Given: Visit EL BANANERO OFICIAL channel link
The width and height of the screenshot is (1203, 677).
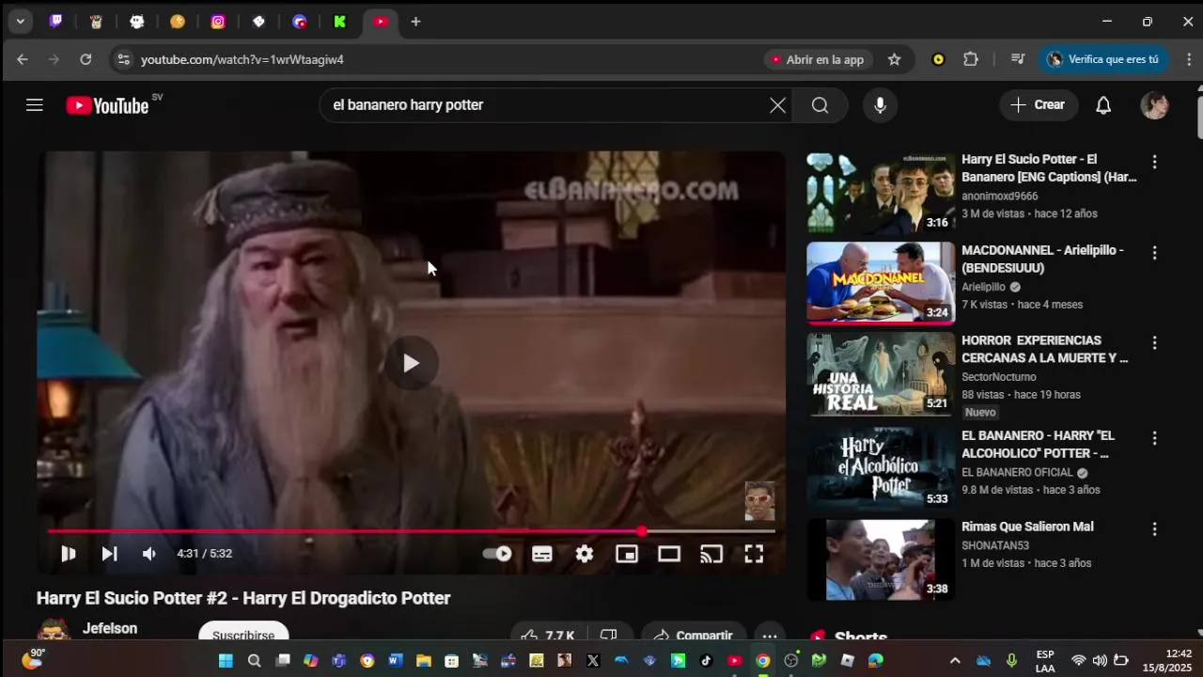Looking at the screenshot, I should tap(1017, 472).
